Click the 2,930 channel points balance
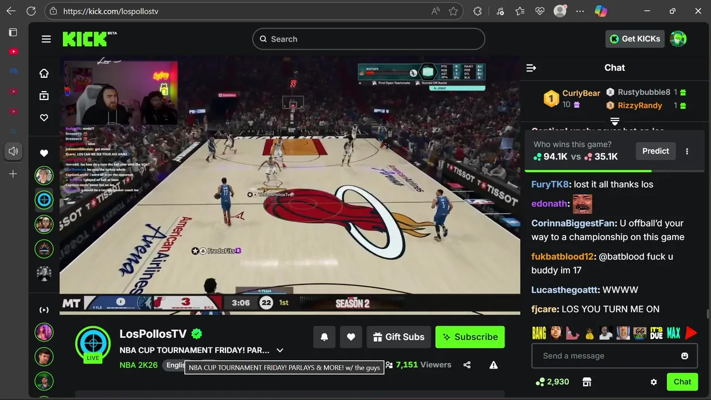The width and height of the screenshot is (711, 400). (x=552, y=382)
